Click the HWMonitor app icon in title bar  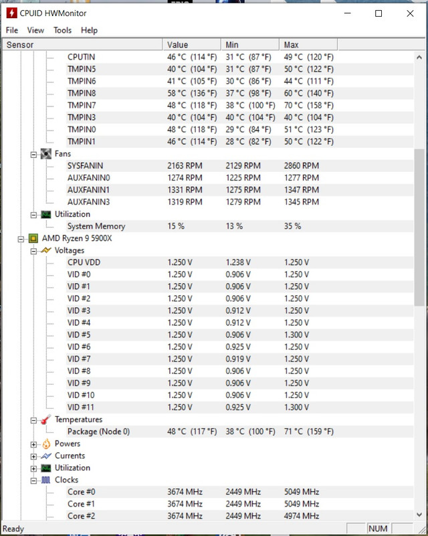coord(11,13)
